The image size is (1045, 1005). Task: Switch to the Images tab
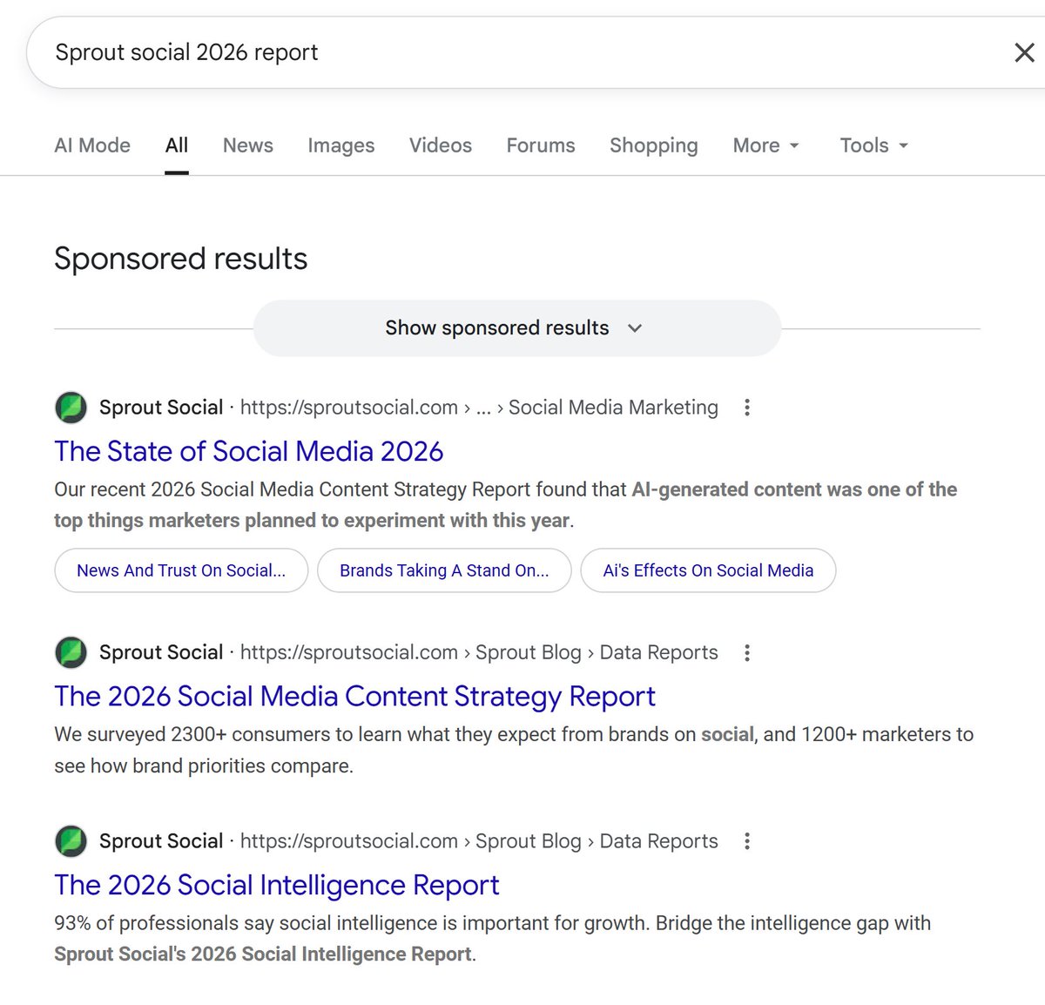[341, 145]
